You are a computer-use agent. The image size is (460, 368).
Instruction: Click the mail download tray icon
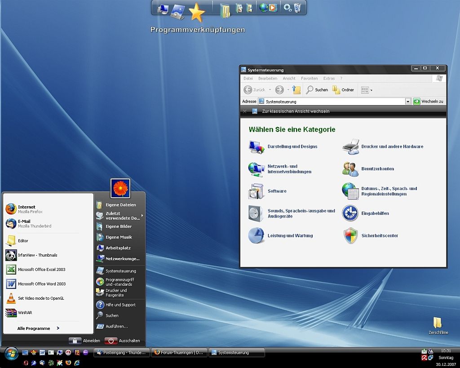424,351
